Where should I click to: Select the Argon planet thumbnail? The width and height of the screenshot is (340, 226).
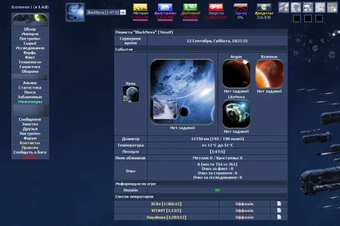coord(236,73)
